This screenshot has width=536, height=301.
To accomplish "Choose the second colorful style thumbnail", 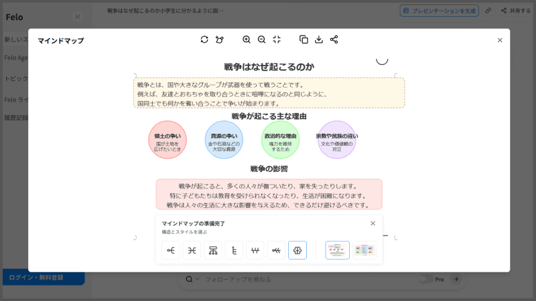I will click(x=364, y=250).
